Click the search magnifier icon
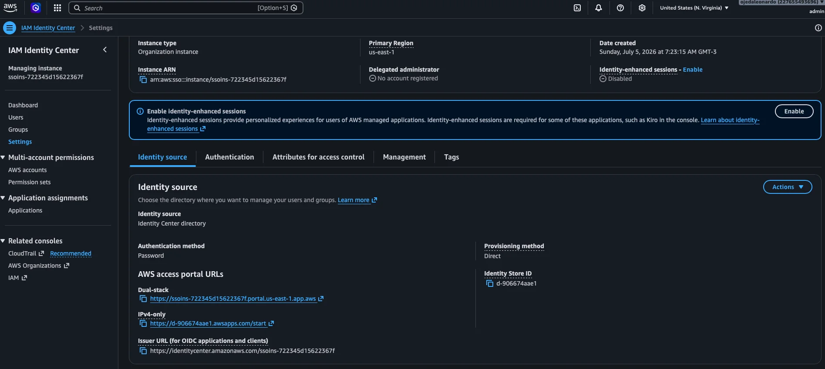The image size is (825, 369). [x=77, y=8]
